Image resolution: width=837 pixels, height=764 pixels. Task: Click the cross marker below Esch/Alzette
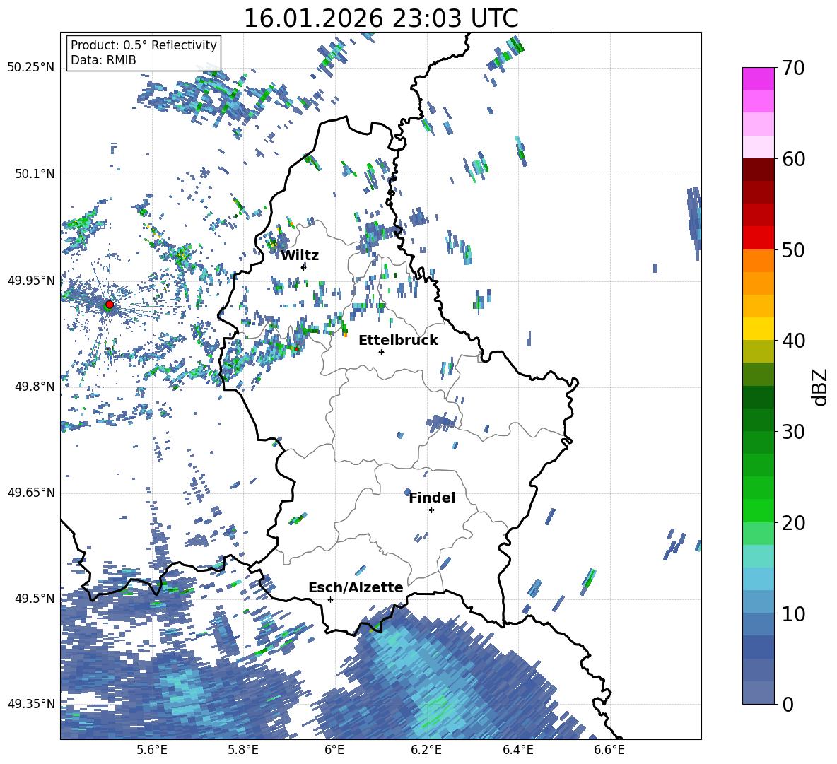(x=330, y=599)
